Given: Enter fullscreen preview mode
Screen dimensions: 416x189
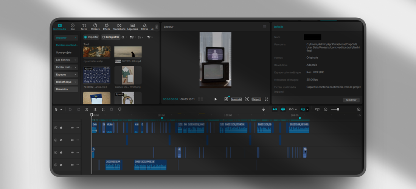Looking at the screenshot, I should pos(266,99).
